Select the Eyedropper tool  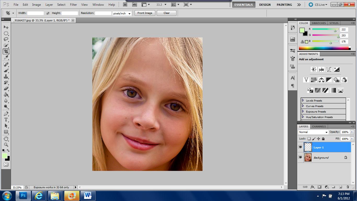[6, 57]
